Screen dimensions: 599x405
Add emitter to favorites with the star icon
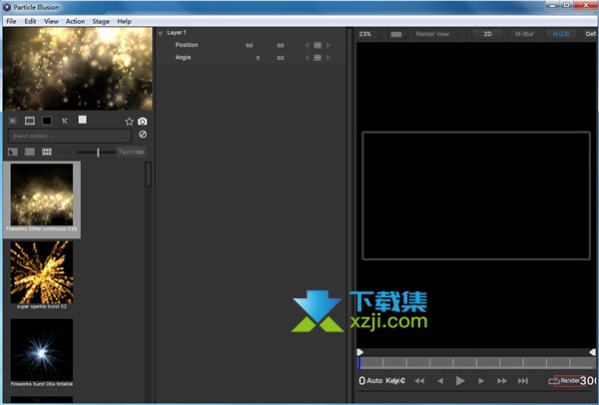[x=129, y=122]
